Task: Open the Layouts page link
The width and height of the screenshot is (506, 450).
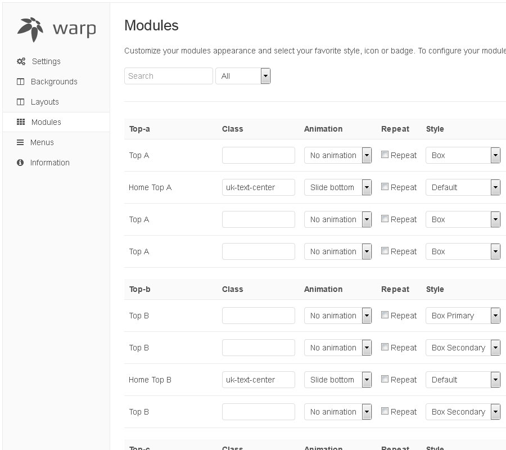Action: (x=44, y=102)
